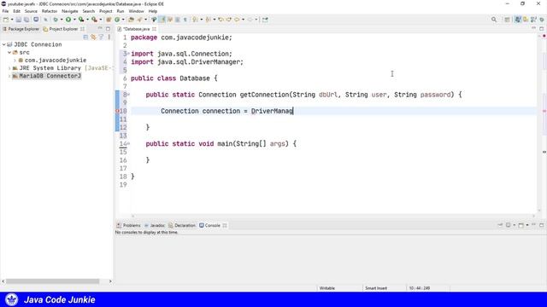
Task: Expand the MariaDB ConnectorJ node
Action: [9, 76]
